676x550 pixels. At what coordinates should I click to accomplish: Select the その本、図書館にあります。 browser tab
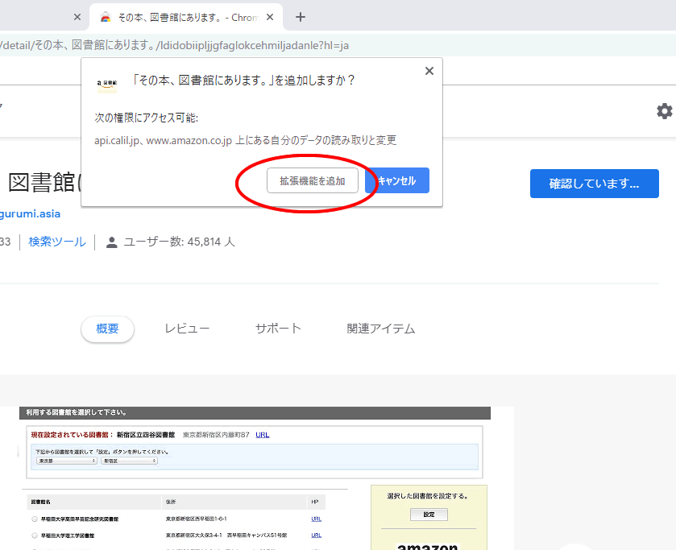tap(186, 17)
